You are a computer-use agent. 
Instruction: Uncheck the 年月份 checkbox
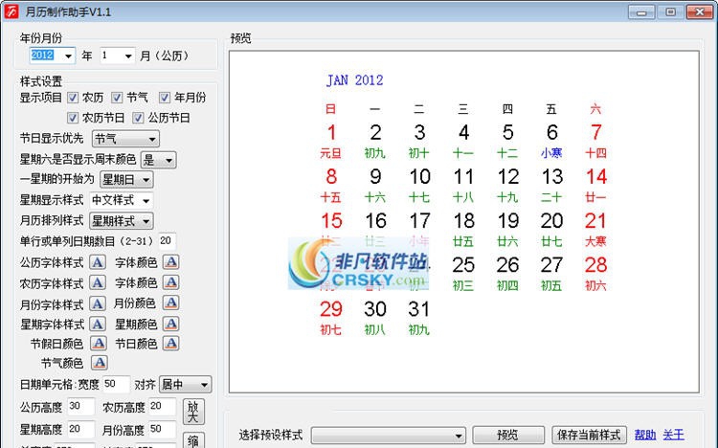tap(165, 98)
